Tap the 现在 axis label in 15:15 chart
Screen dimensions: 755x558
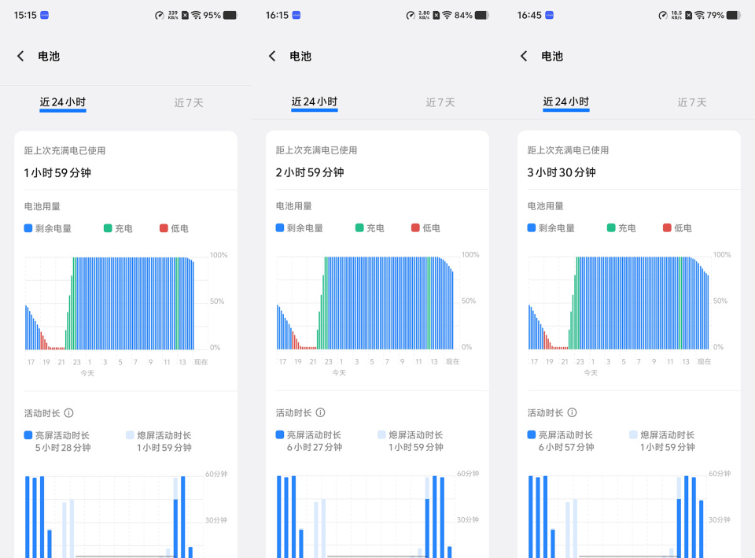pos(201,362)
